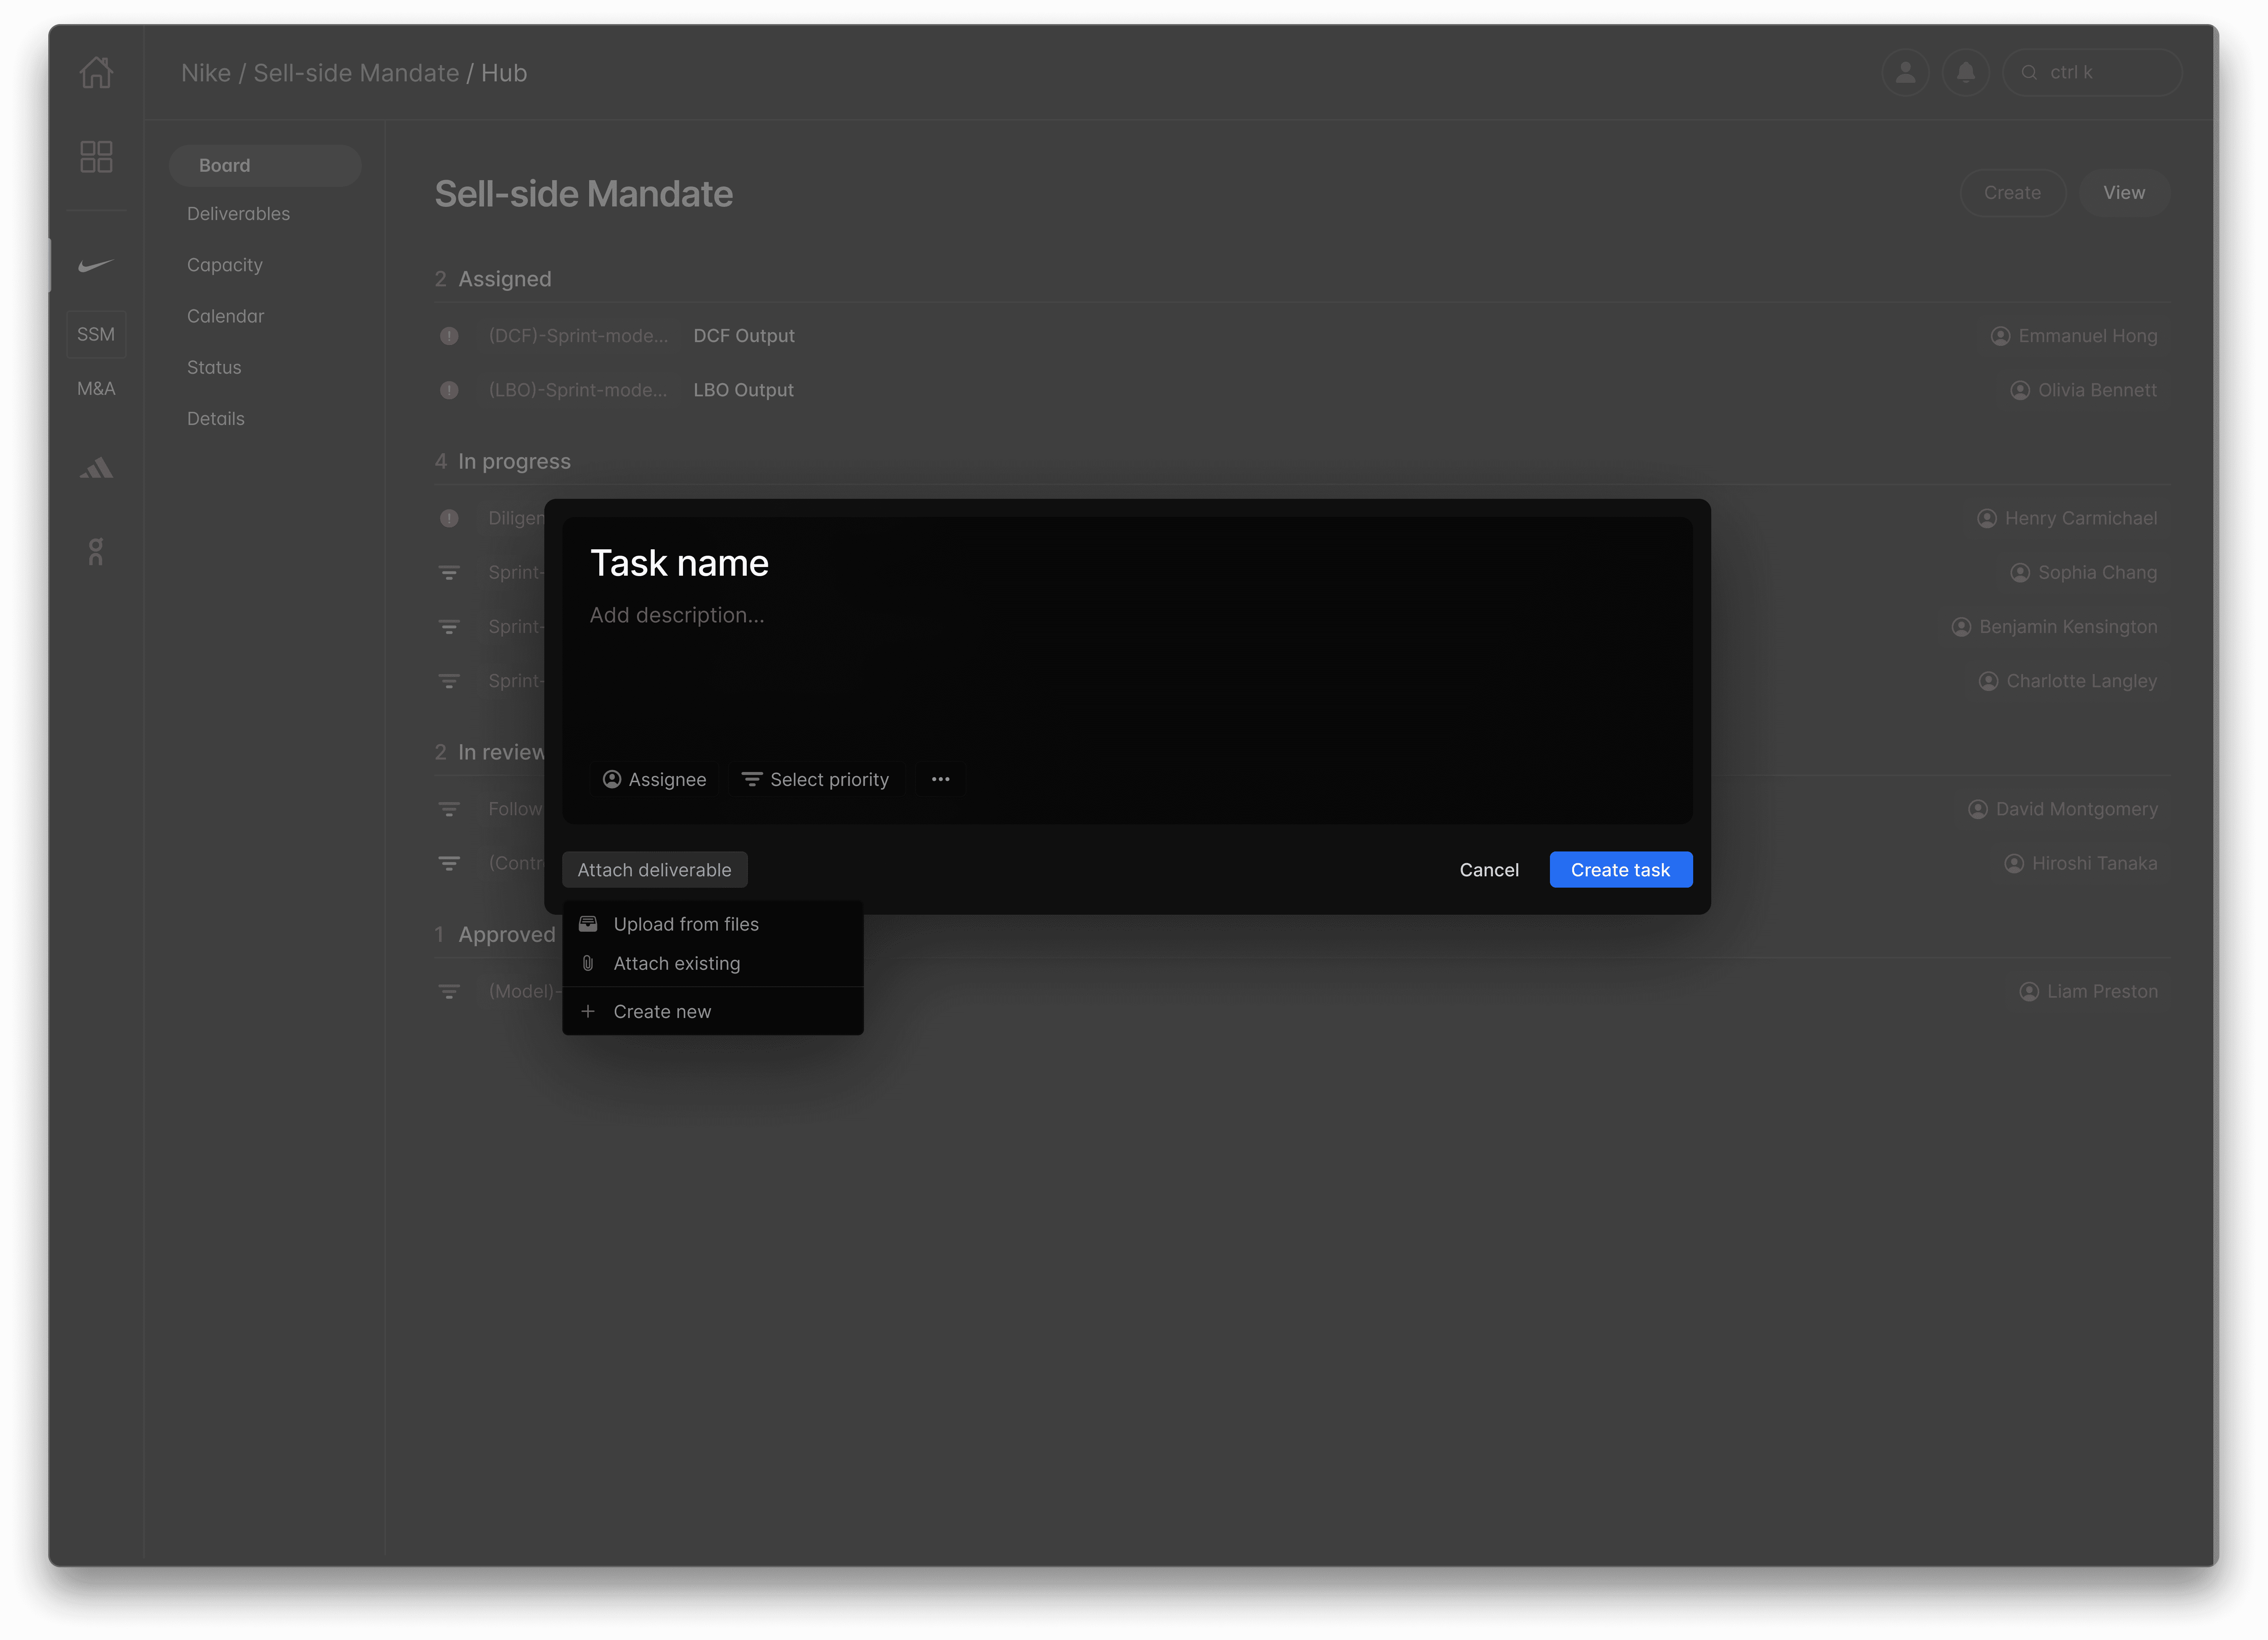
Task: Select the On brand workspace icon
Action: [x=96, y=551]
